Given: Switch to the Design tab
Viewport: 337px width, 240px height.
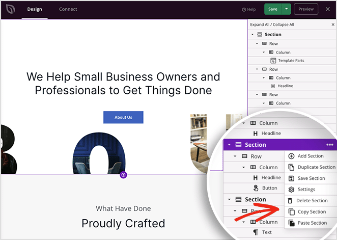Looking at the screenshot, I should (35, 9).
